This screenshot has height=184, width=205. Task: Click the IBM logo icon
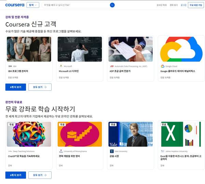pyautogui.click(x=10, y=66)
